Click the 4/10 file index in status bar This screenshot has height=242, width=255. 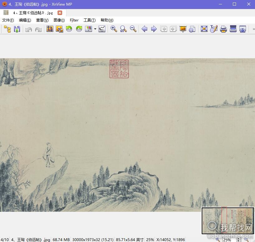coord(5,240)
